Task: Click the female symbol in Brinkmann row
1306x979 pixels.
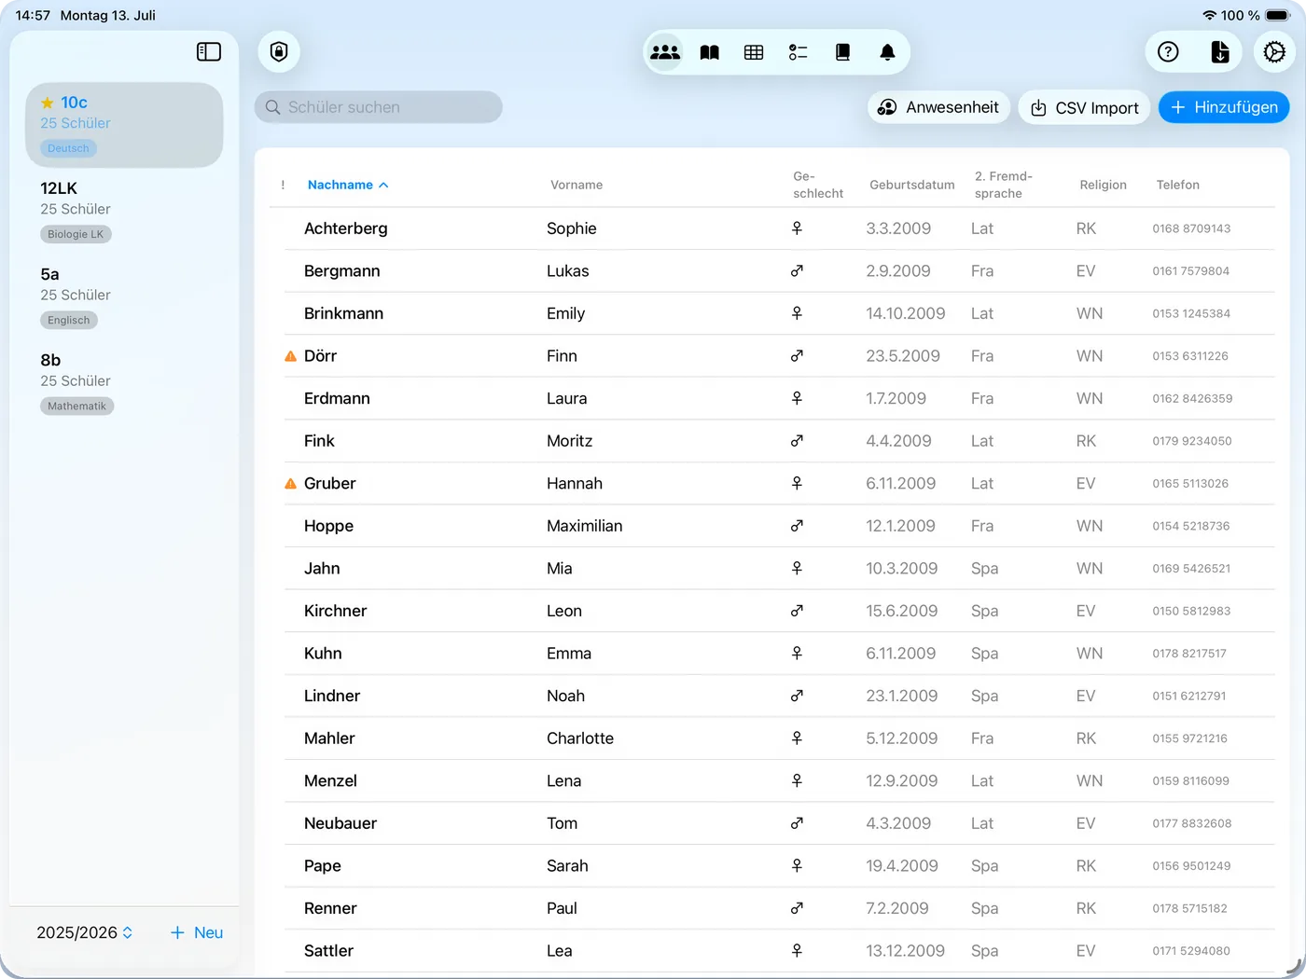Action: [797, 313]
